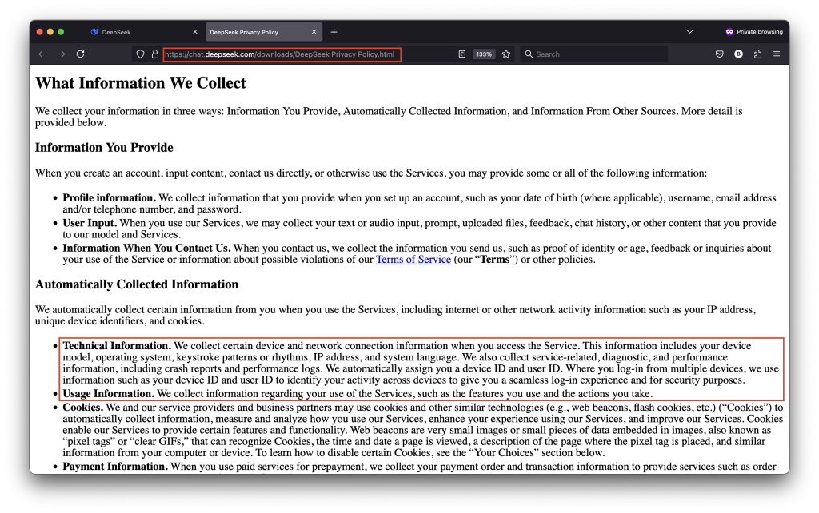819x513 pixels.
Task: Open the account avatar icon
Action: tap(738, 54)
